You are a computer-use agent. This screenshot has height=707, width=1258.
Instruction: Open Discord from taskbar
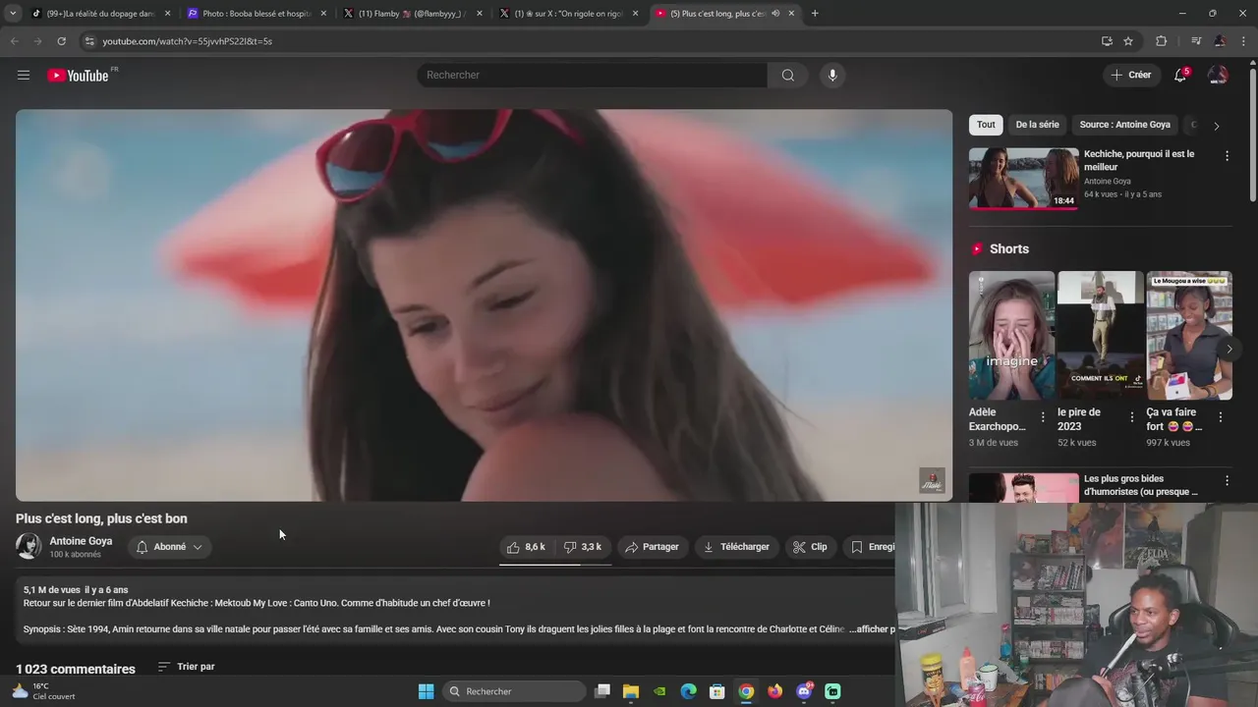[x=804, y=691]
